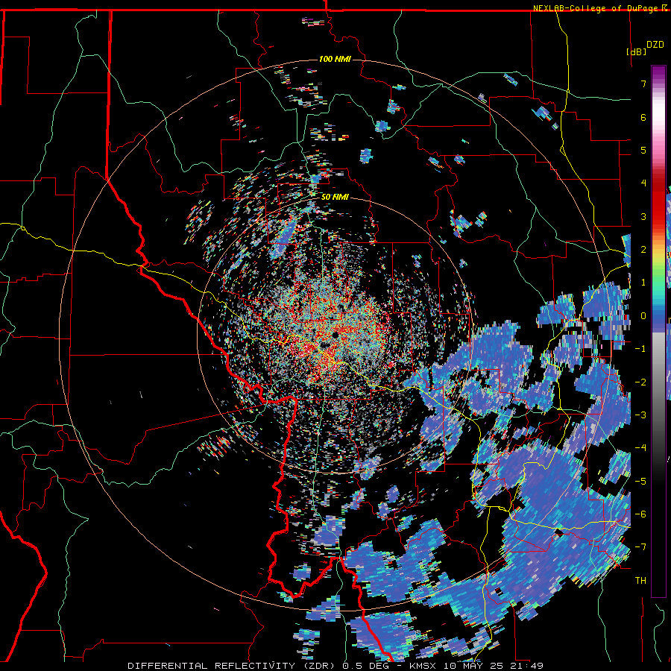Click the 6 tick label on the scale
The height and width of the screenshot is (671, 671).
[643, 117]
